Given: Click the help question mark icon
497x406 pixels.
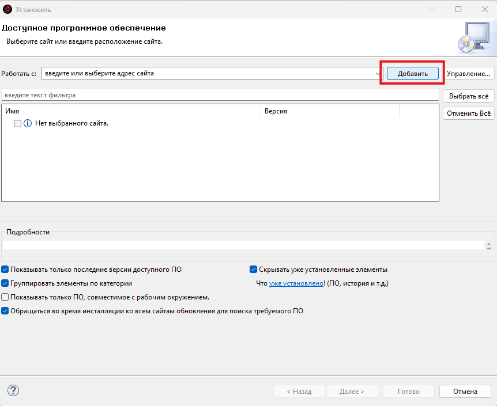Looking at the screenshot, I should click(13, 390).
